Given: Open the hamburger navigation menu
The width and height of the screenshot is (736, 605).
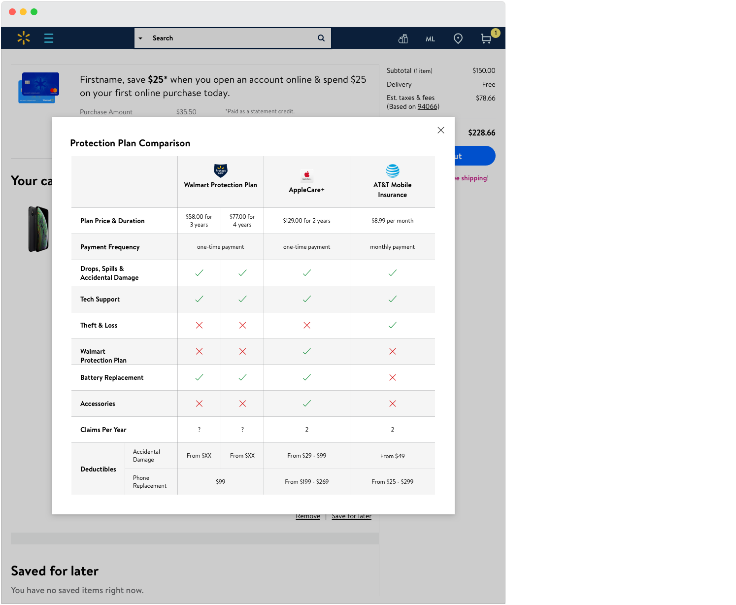Looking at the screenshot, I should click(49, 38).
